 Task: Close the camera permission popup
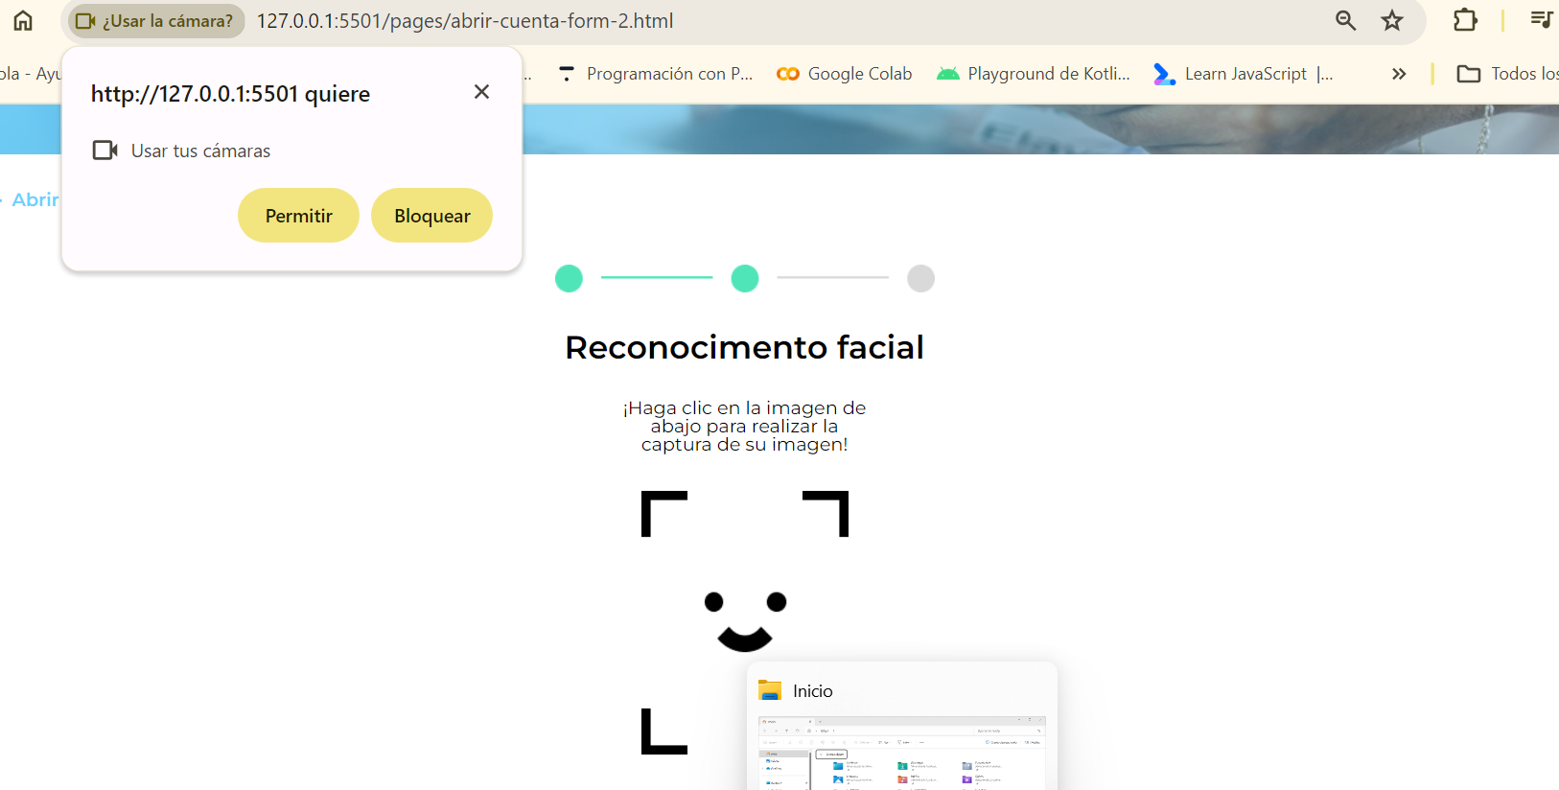[481, 92]
